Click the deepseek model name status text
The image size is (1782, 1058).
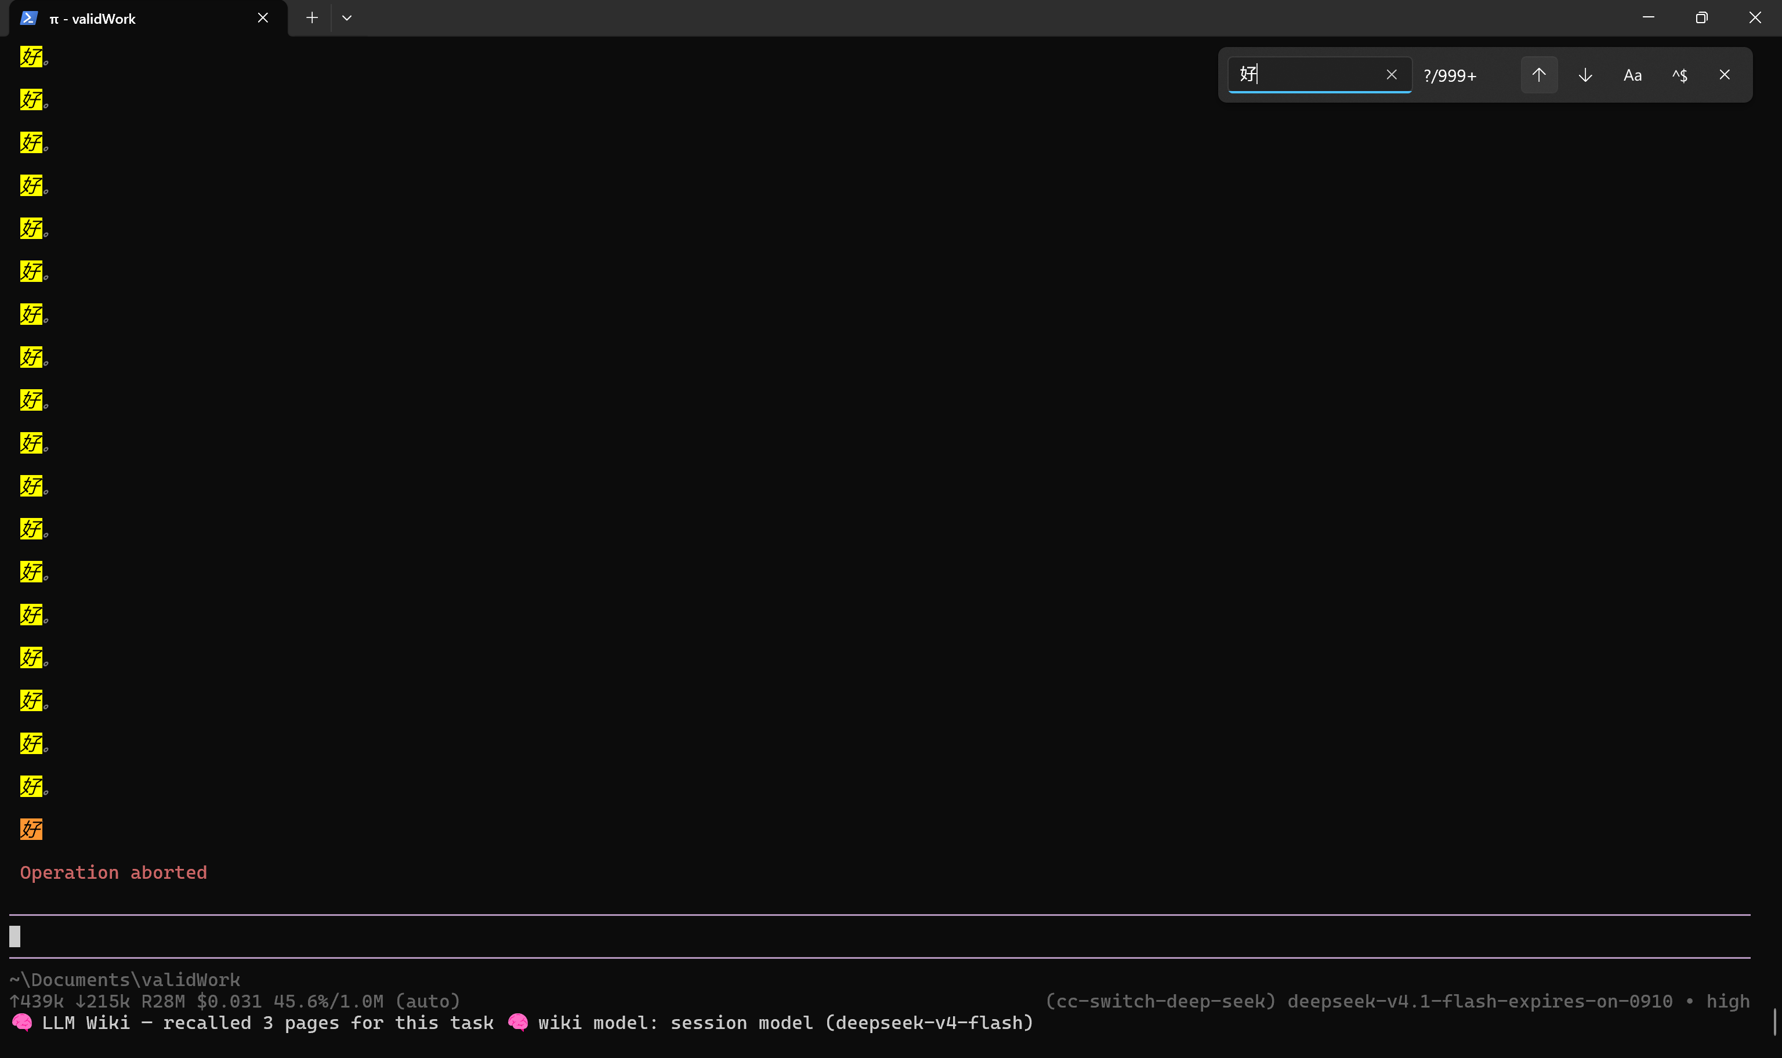tap(1480, 1002)
